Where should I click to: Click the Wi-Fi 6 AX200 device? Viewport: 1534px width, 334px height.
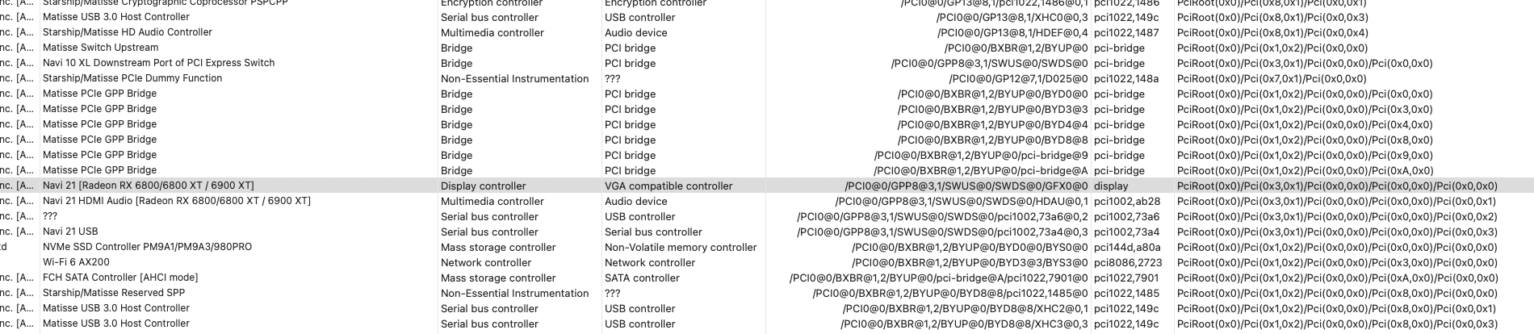(x=76, y=262)
